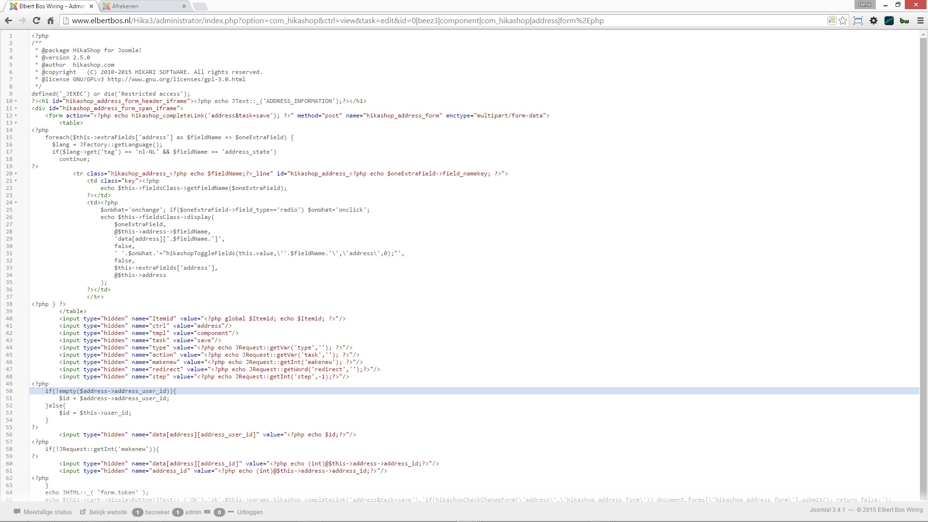Bookmark this page with star icon
Screen dimensions: 928x522
(x=843, y=20)
